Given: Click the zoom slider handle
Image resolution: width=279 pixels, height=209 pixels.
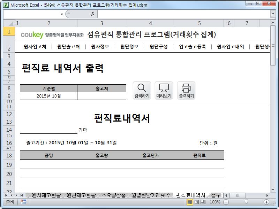Looking at the screenshot, I should point(246,202).
